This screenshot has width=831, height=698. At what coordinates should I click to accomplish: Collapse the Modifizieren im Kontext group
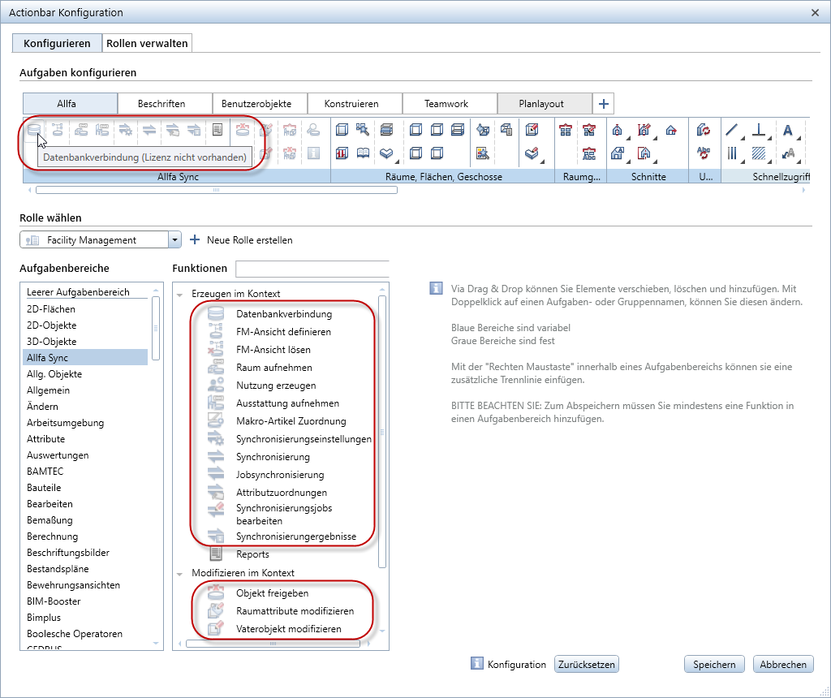click(x=179, y=574)
